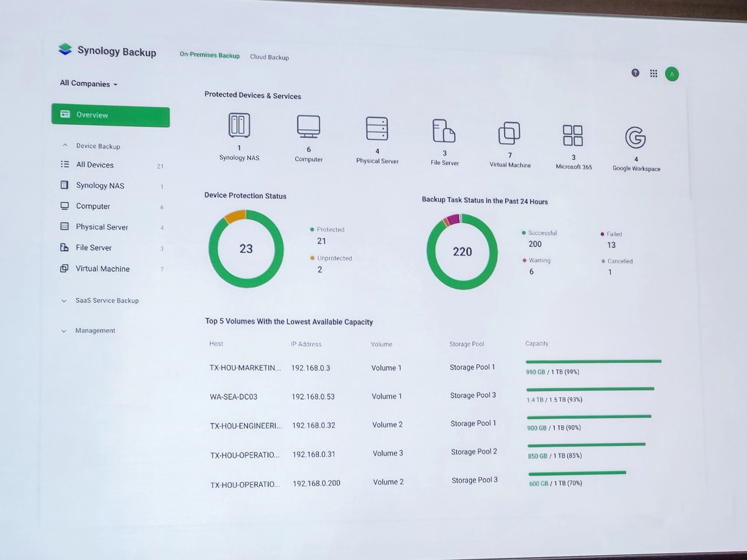Image resolution: width=747 pixels, height=560 pixels.
Task: Click the Device Protection Status donut chart
Action: click(246, 249)
